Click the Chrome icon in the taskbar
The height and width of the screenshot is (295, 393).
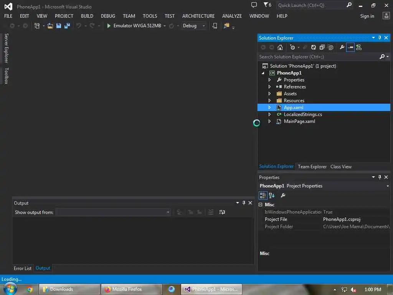[30, 290]
